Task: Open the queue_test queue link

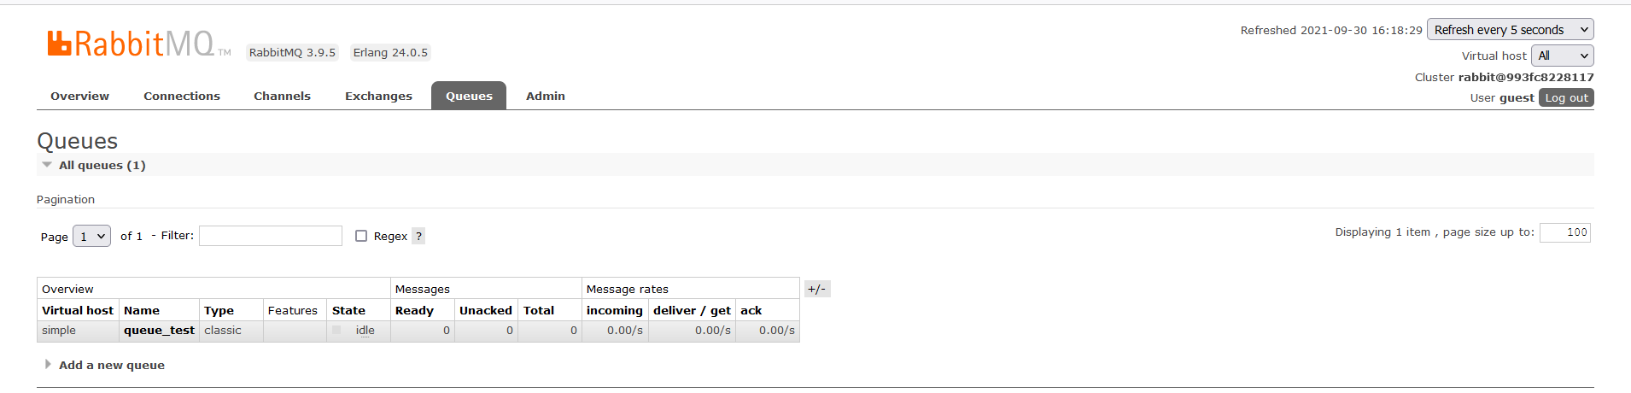Action: coord(159,331)
